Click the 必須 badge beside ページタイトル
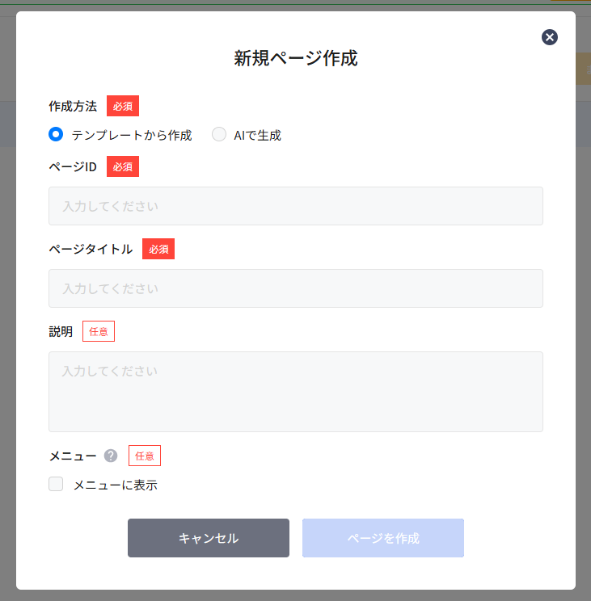Viewport: 591px width, 601px height. [158, 249]
